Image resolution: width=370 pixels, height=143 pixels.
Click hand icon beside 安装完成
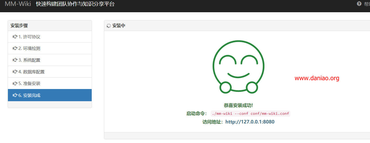coord(15,95)
